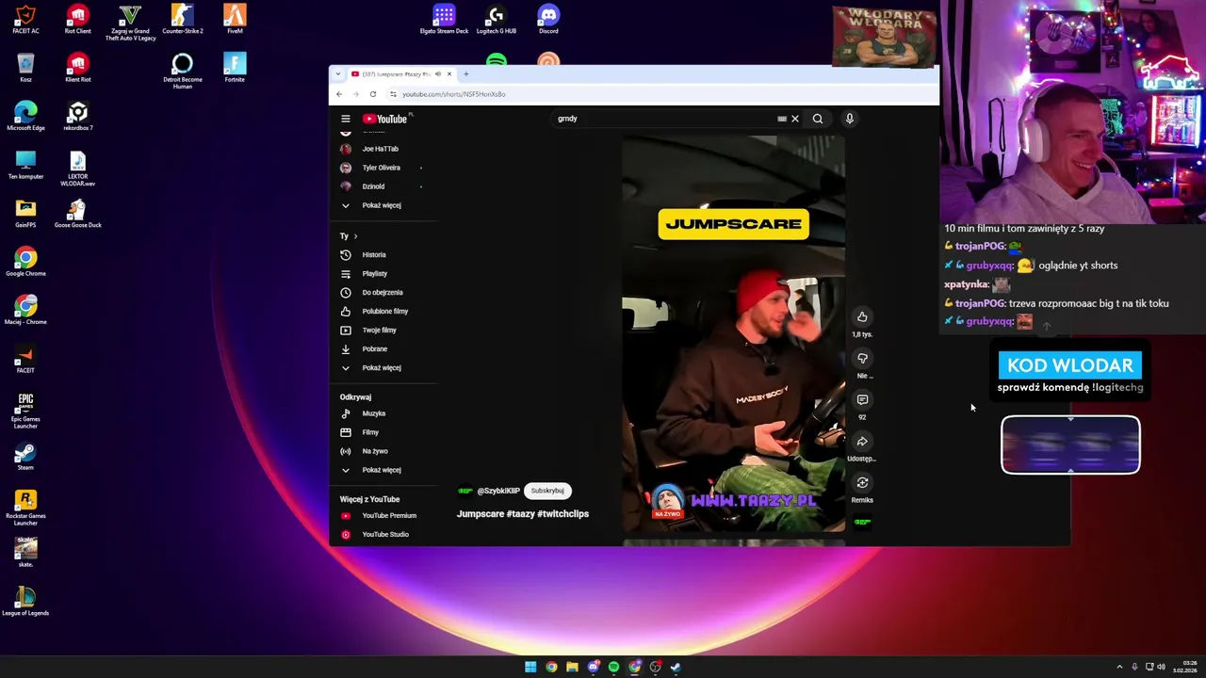1206x678 pixels.
Task: Open Twoje filmy in sidebar
Action: click(380, 331)
